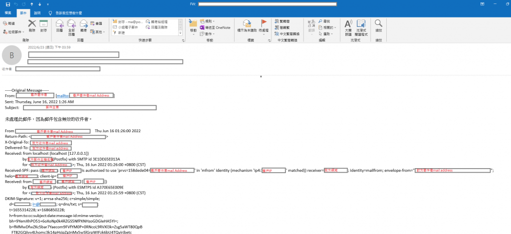
Task: Reply with a meeting via 會議
Action: [x=96, y=23]
